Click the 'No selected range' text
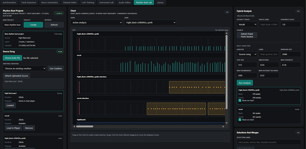This screenshot has width=306, height=149. 222,30
